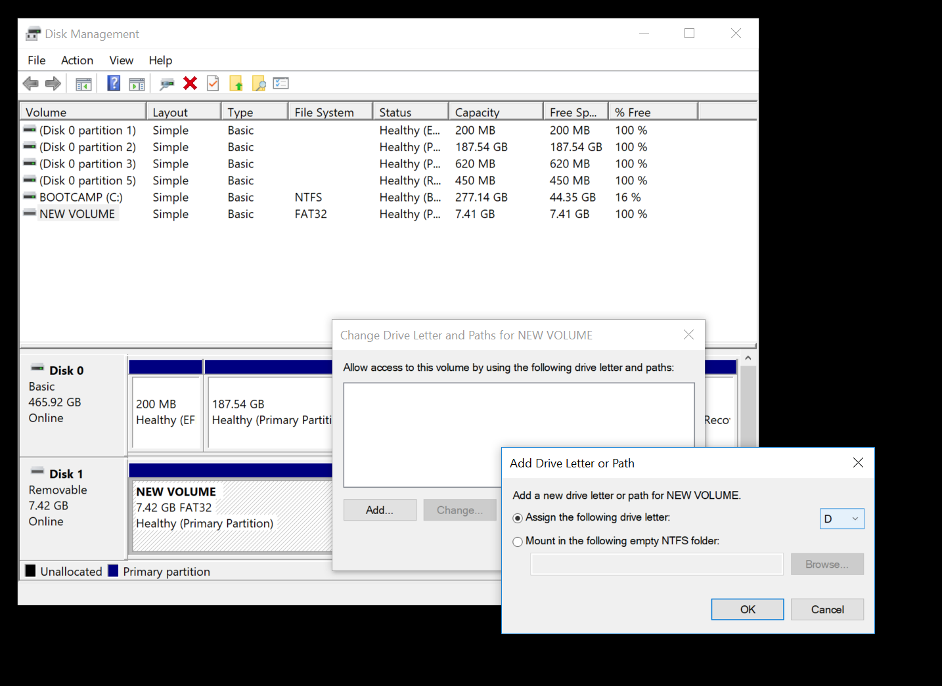The image size is (942, 686).
Task: Click the scroll up arrow in disk pane
Action: [748, 358]
